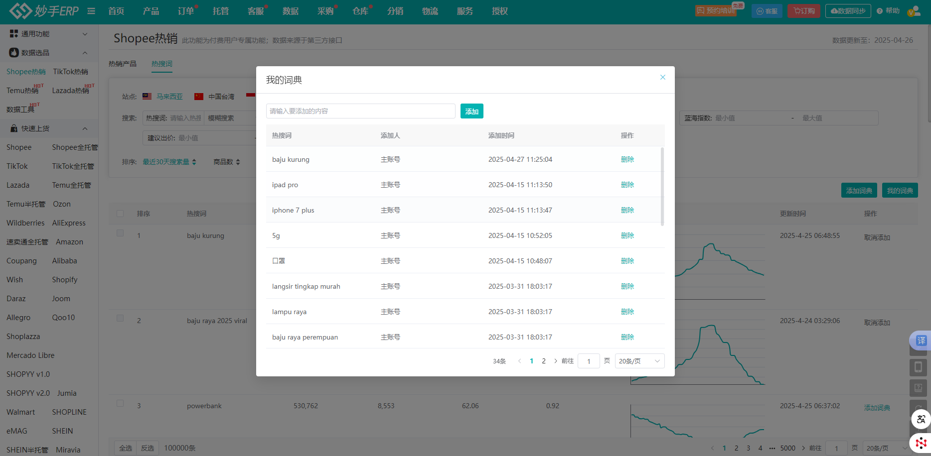Click the 数据同步 cloud sync button
This screenshot has height=456, width=931.
click(848, 11)
